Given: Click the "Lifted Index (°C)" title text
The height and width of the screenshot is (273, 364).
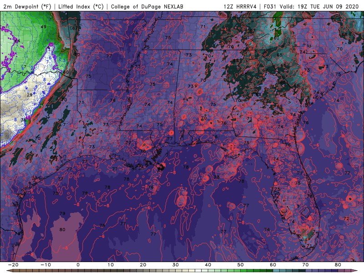Looking at the screenshot, I should pyautogui.click(x=81, y=6).
